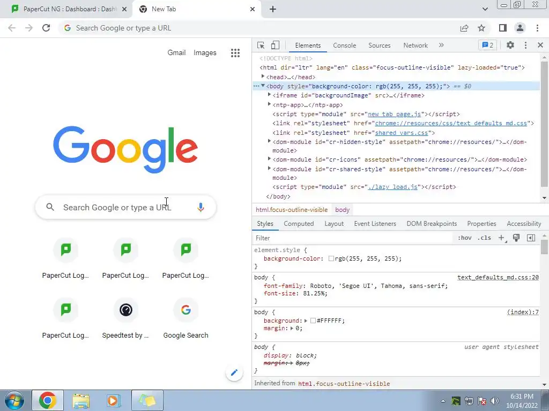This screenshot has width=549, height=411.
Task: Open the Layout tab
Action: click(x=334, y=224)
